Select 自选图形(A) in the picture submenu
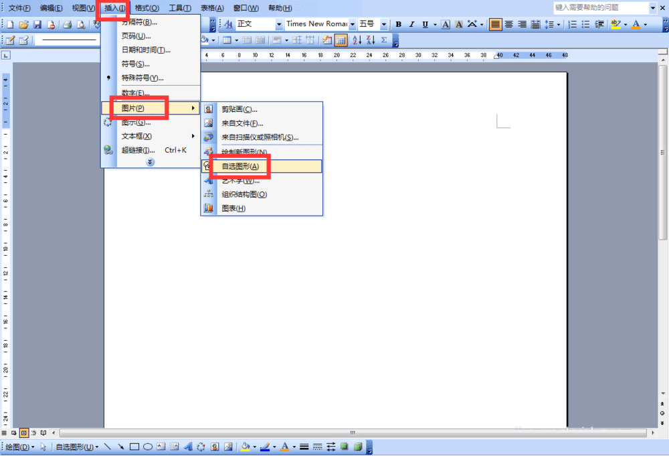Screen dimensions: 669x456 (262, 166)
